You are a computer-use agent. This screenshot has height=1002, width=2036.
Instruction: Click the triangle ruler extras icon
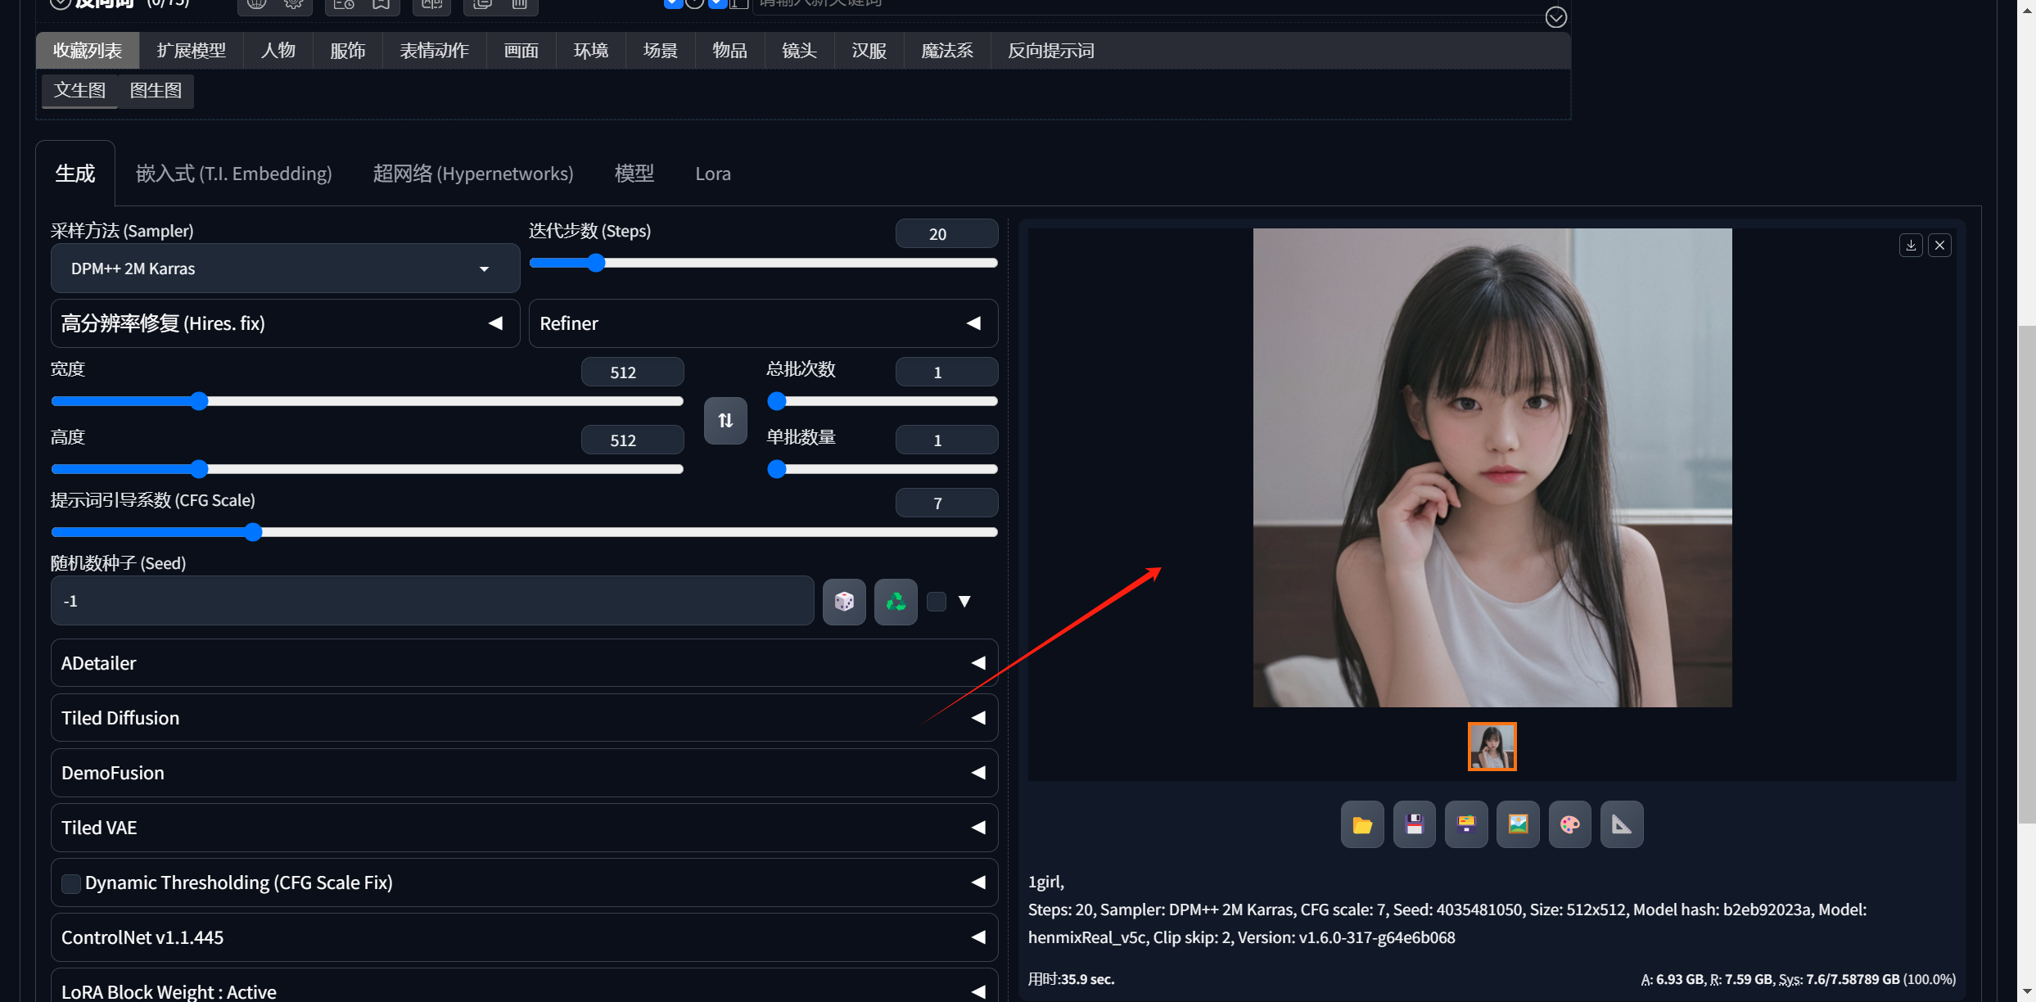[1621, 824]
